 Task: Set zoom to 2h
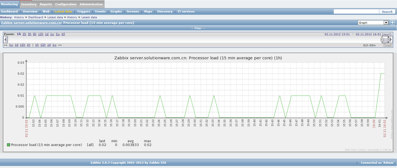pos(24,34)
